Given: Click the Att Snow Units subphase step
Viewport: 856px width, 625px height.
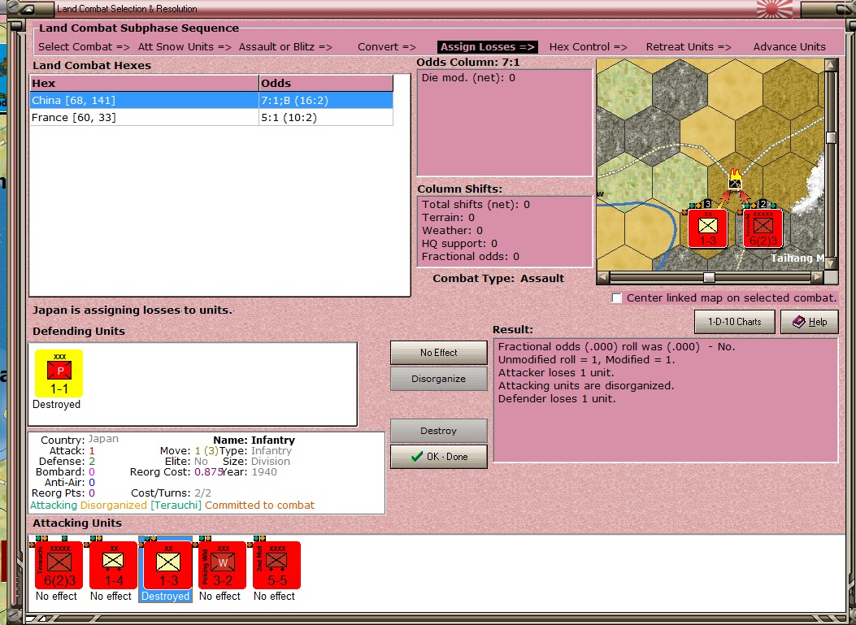Looking at the screenshot, I should (185, 47).
